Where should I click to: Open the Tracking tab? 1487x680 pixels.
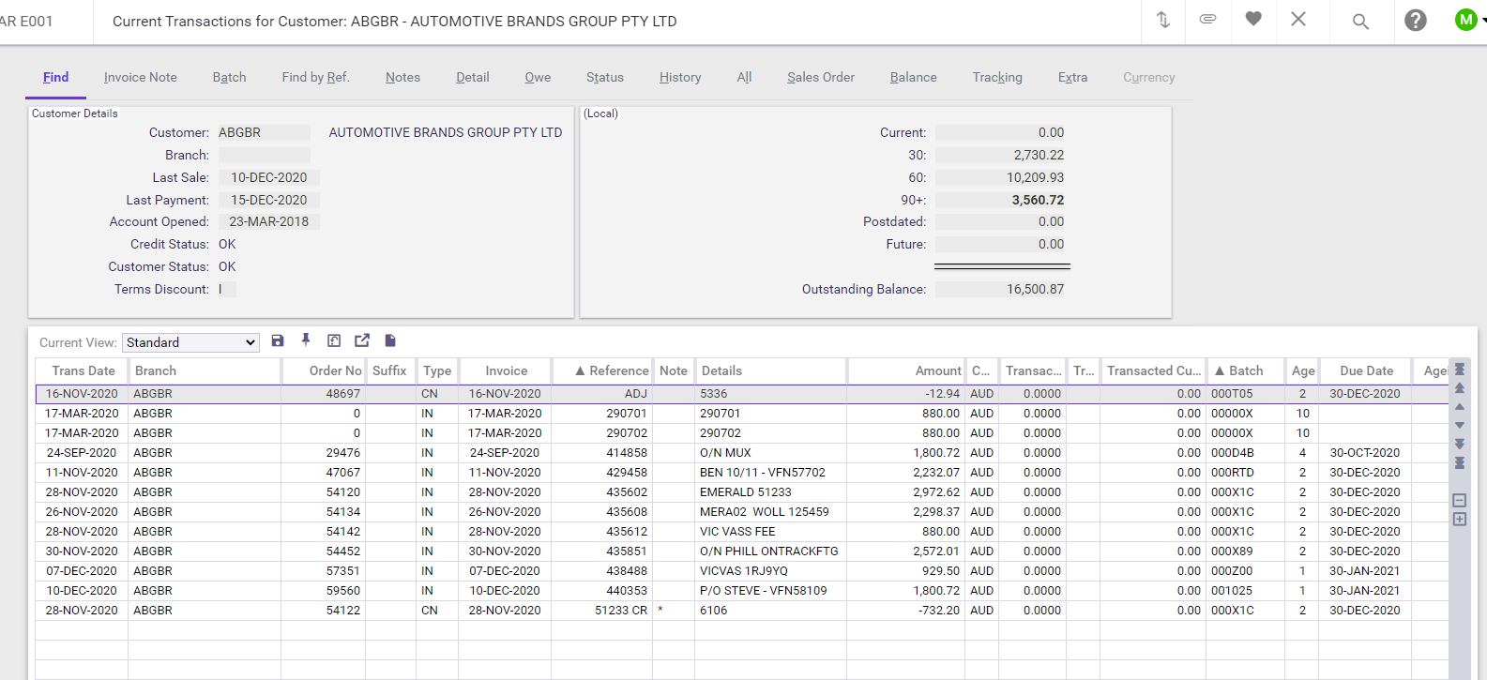click(x=997, y=77)
